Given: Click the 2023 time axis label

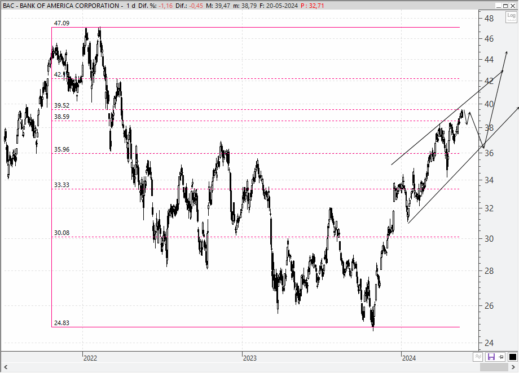Looking at the screenshot, I should tap(249, 358).
